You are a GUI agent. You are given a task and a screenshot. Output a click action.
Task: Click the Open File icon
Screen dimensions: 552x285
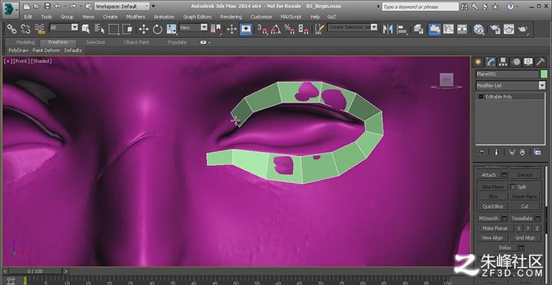coord(37,7)
